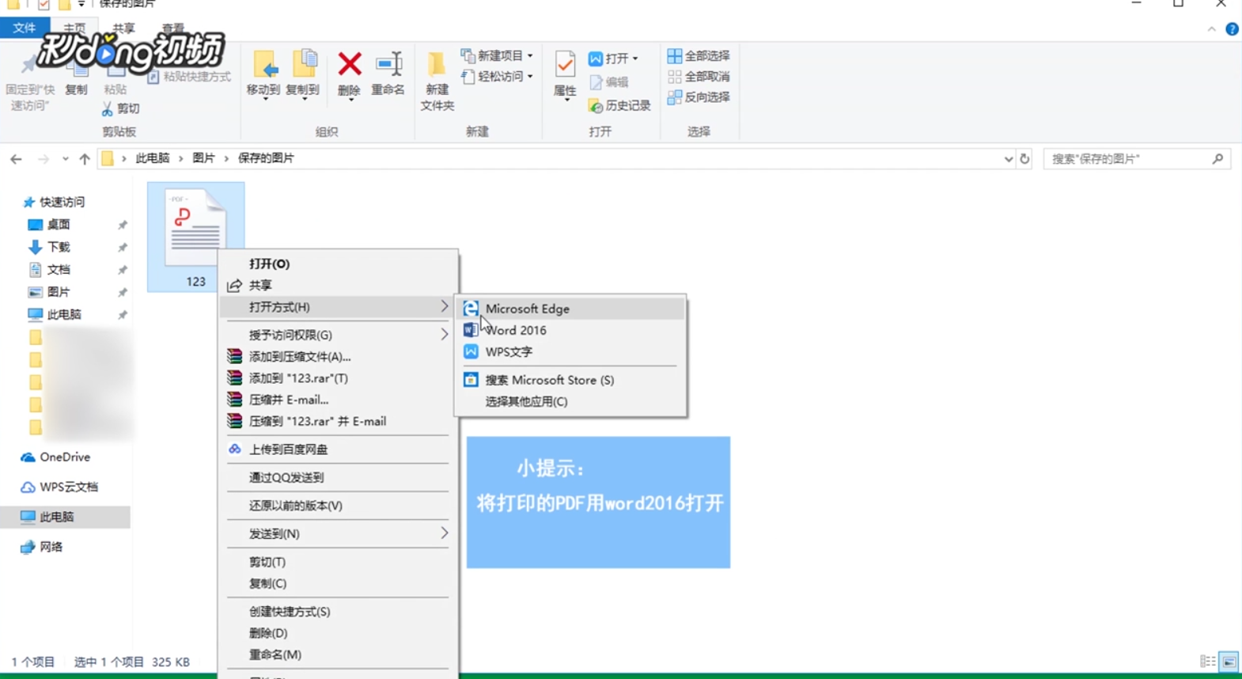The width and height of the screenshot is (1242, 679).
Task: Click the Rename (重命名) ribbon icon
Action: [388, 74]
